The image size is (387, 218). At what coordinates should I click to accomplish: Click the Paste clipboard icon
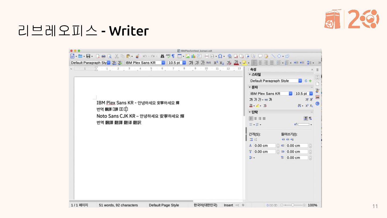(x=128, y=56)
